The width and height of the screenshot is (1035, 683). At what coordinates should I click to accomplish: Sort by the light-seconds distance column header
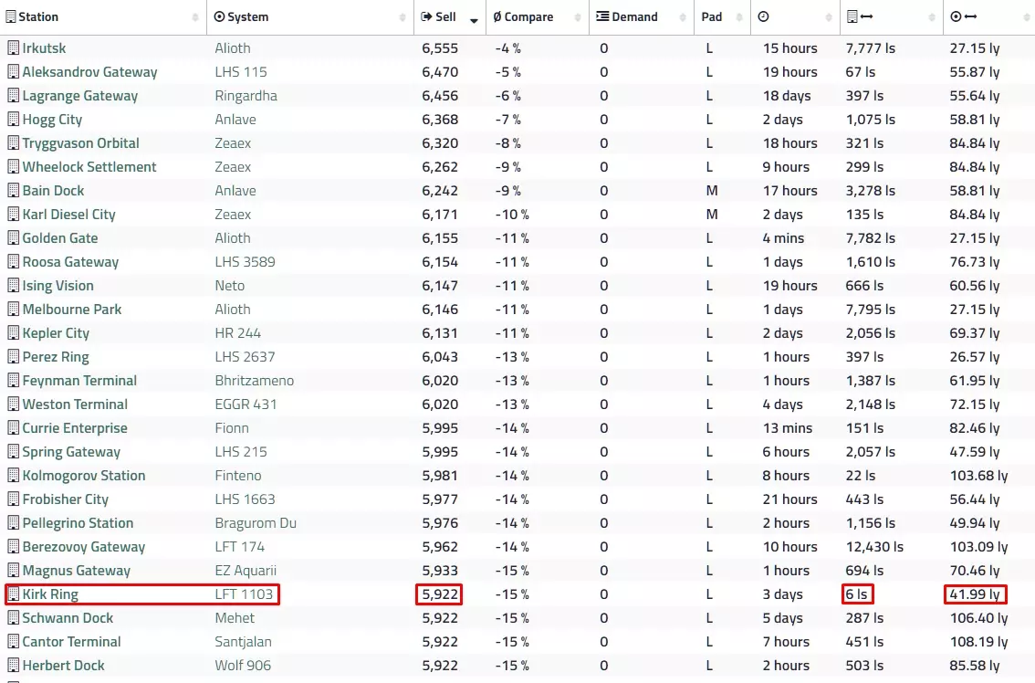[x=860, y=17]
